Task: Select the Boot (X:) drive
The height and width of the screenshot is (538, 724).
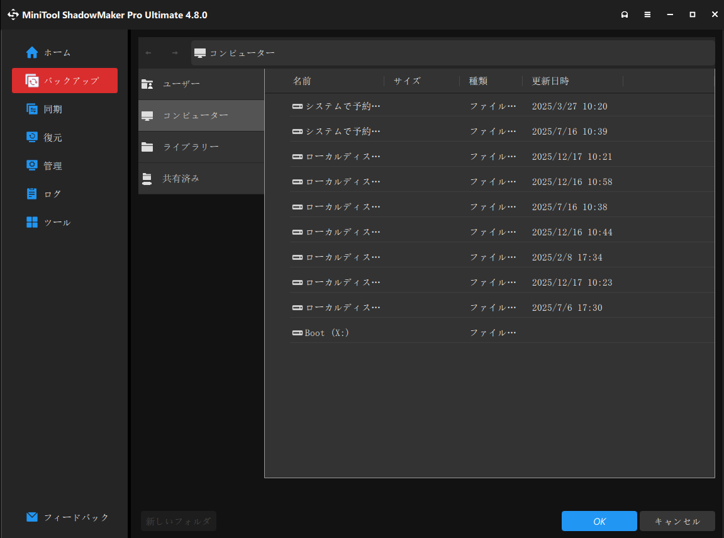Action: coord(327,332)
